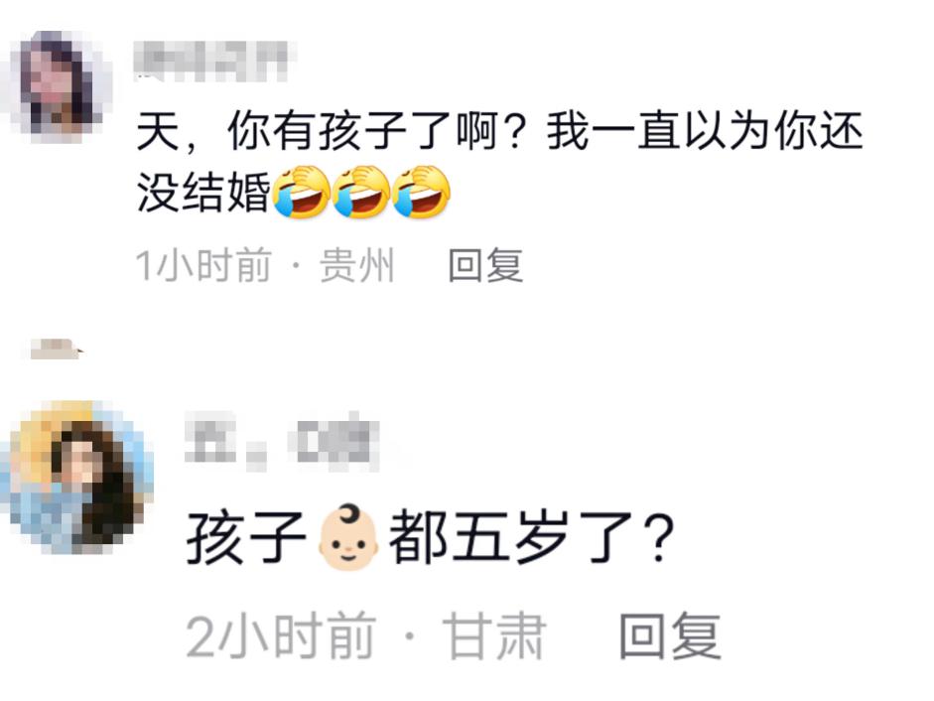Select the text 都五岁了？
The image size is (934, 701).
click(x=532, y=538)
